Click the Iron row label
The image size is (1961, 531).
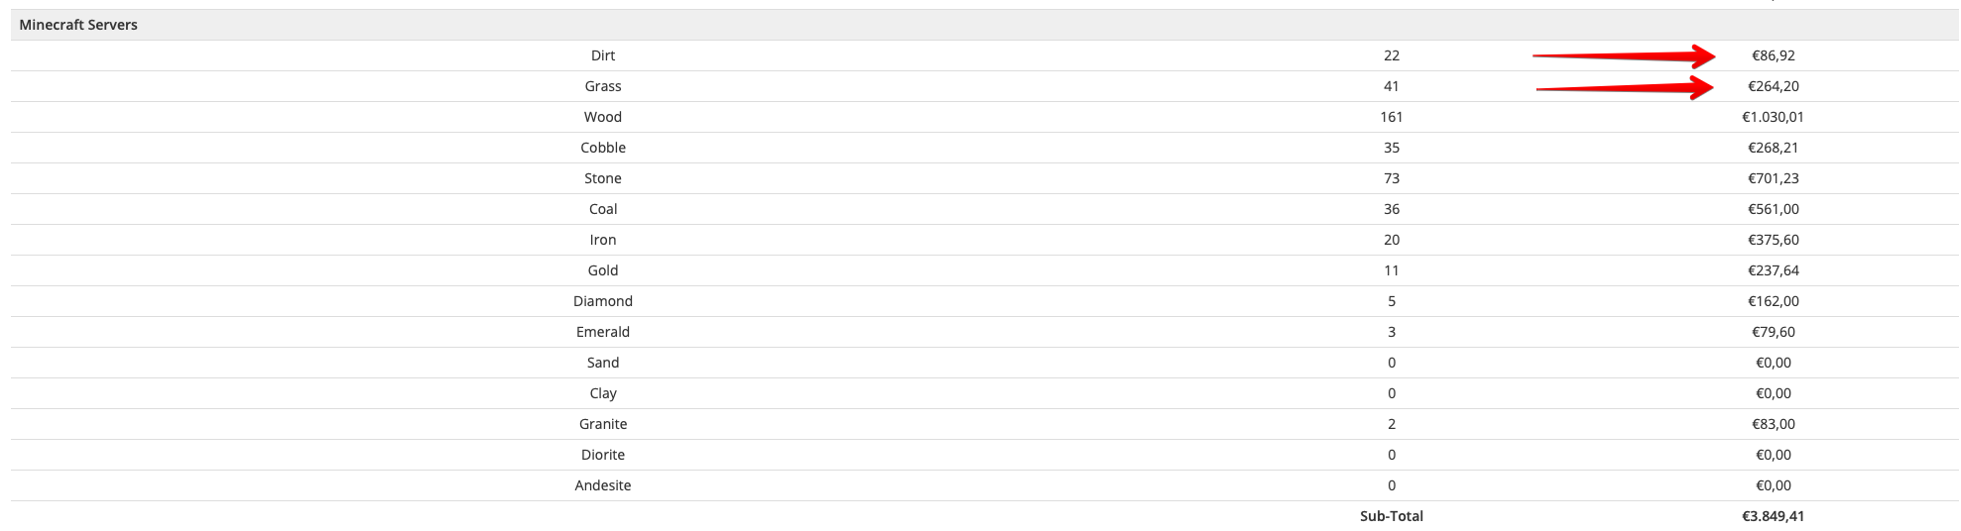pos(603,240)
